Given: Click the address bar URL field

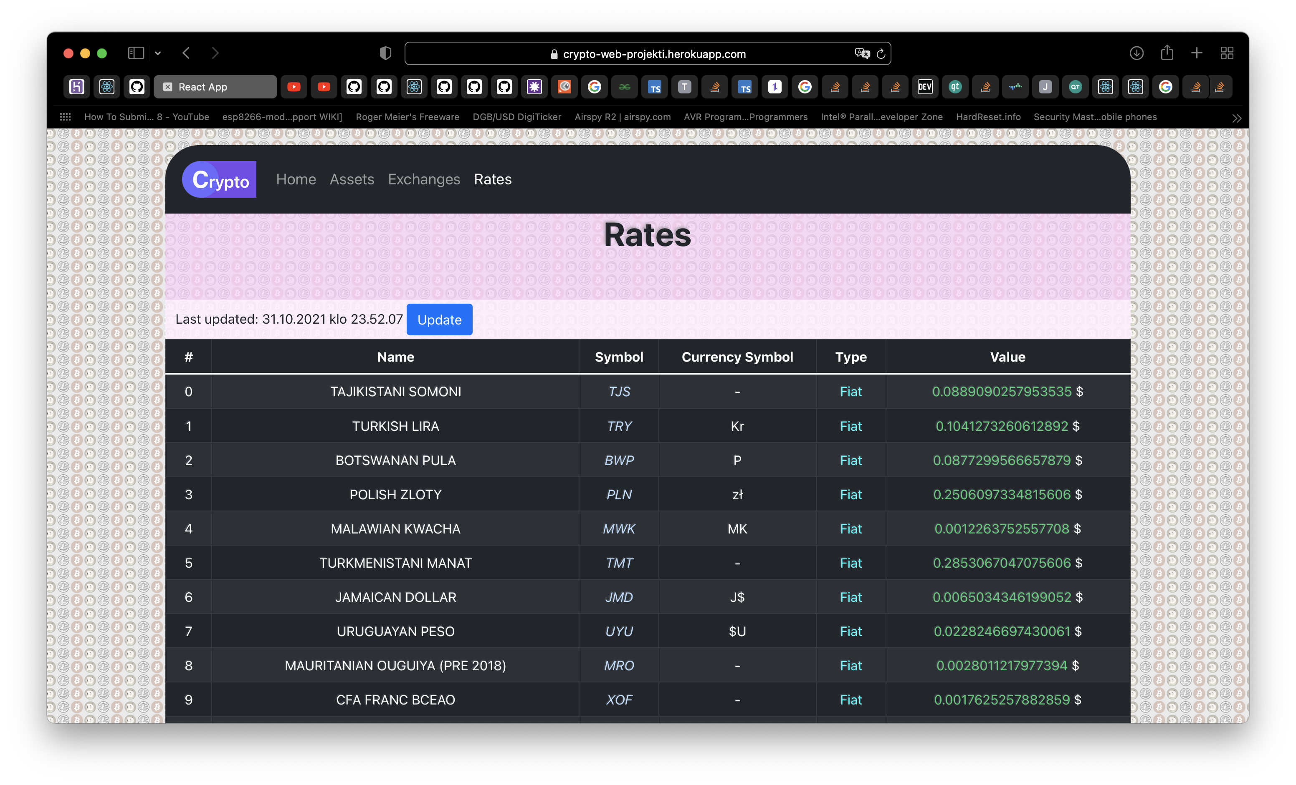Looking at the screenshot, I should (653, 53).
